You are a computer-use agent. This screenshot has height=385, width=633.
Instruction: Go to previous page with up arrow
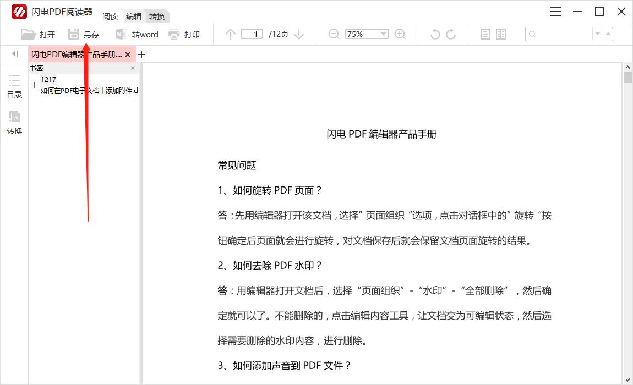point(231,34)
